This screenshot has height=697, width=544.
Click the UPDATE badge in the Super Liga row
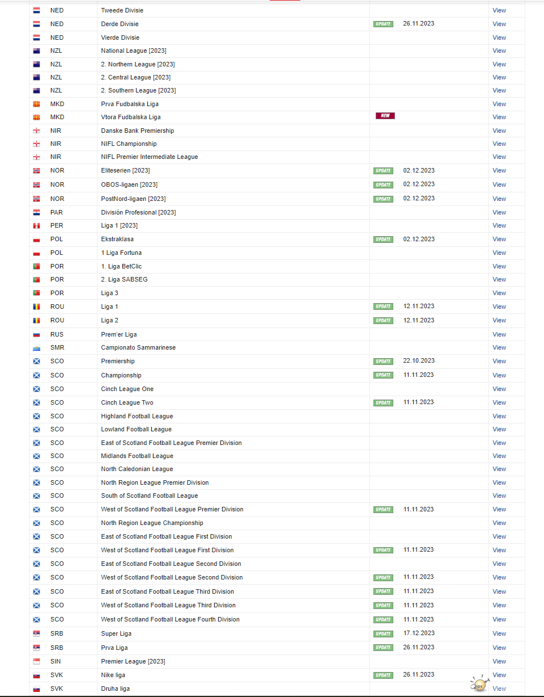(x=383, y=633)
